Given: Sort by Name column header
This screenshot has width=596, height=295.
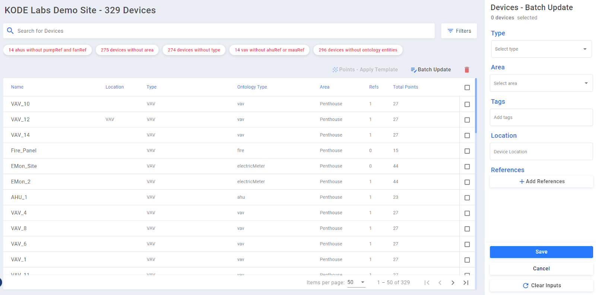Looking at the screenshot, I should tap(17, 87).
